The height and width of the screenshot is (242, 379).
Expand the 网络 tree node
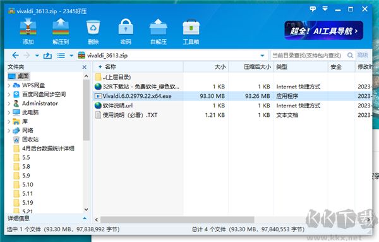[9, 131]
